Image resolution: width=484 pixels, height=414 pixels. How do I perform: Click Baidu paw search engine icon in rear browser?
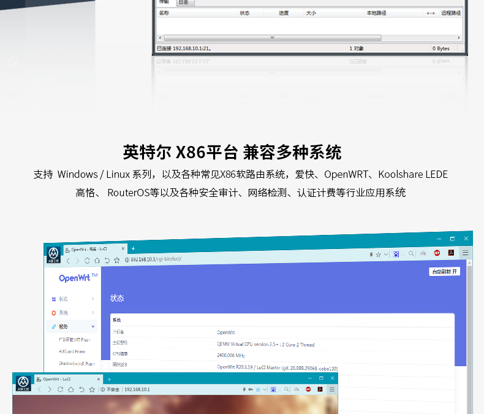pyautogui.click(x=396, y=254)
